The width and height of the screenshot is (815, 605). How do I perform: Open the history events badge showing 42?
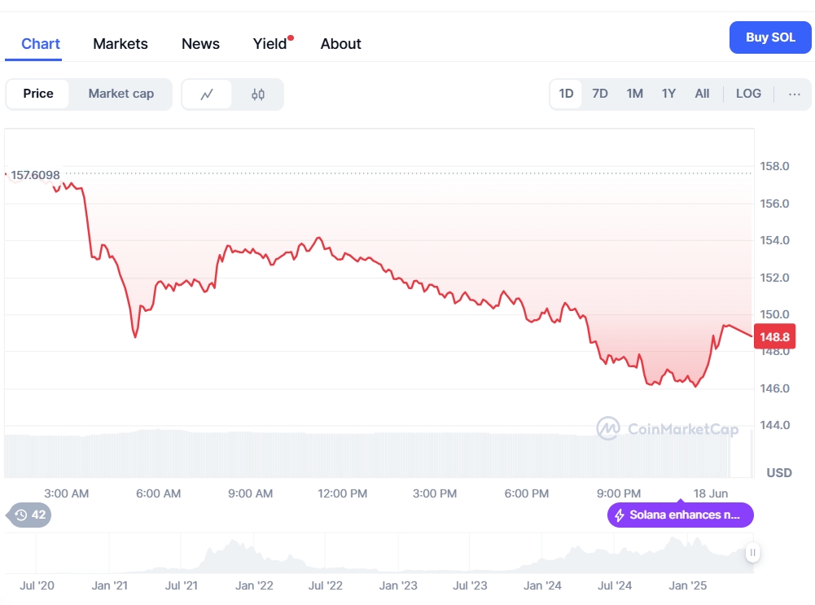pos(30,515)
